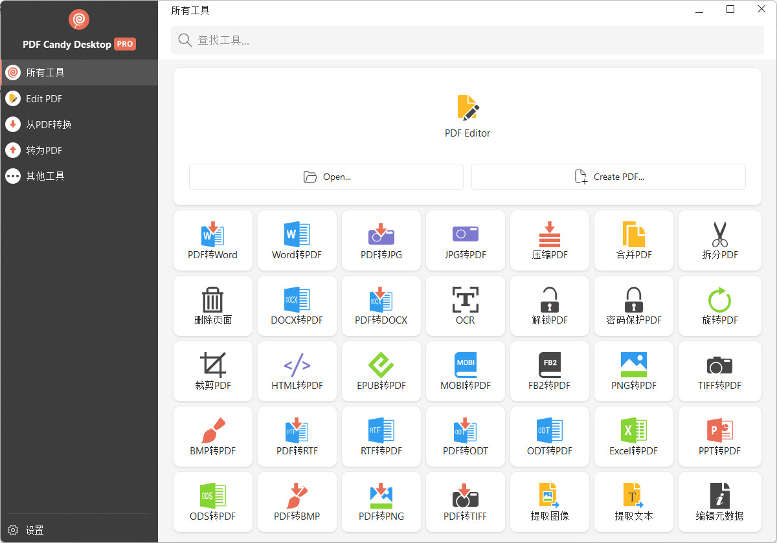The image size is (777, 543).
Task: Select the 合并PDF tool
Action: [634, 240]
